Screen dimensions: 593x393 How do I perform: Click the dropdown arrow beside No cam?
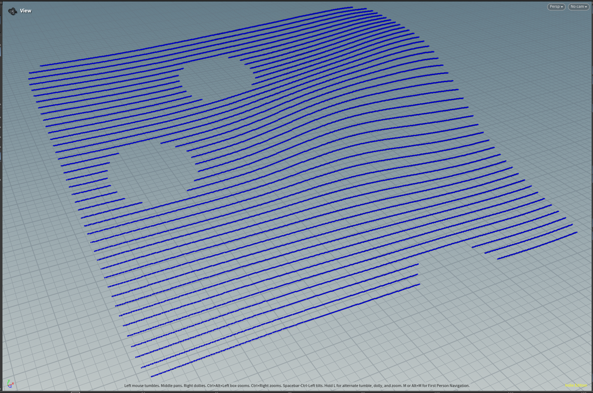[586, 7]
